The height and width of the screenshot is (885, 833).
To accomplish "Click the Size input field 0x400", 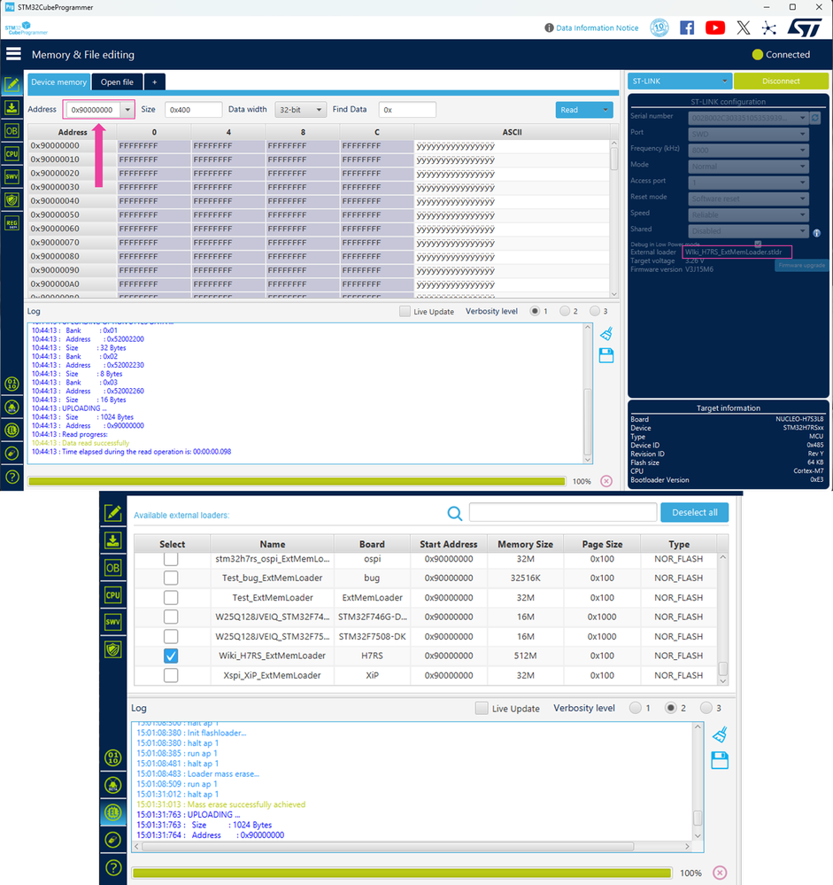I will tap(194, 110).
